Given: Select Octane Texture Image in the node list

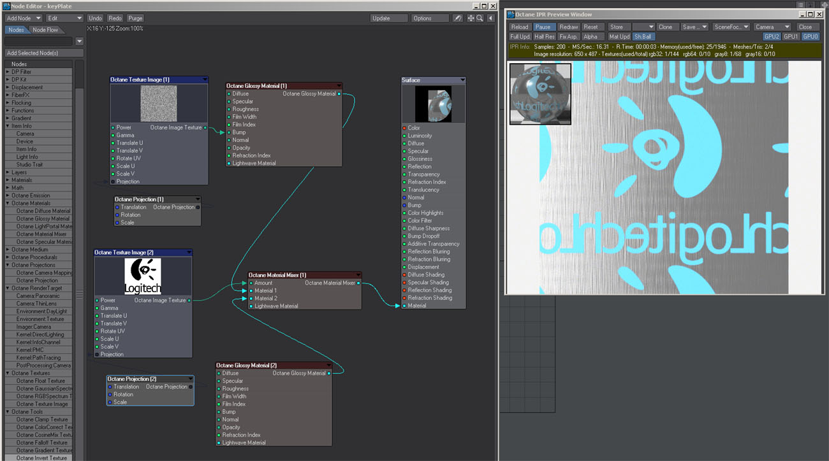Looking at the screenshot, I should click(x=42, y=404).
